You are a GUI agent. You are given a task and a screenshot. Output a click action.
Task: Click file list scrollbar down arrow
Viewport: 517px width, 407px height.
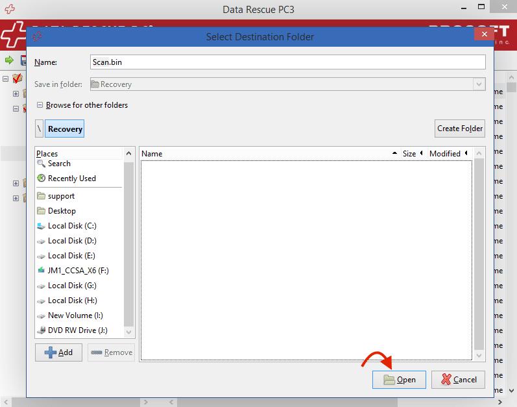pos(479,356)
